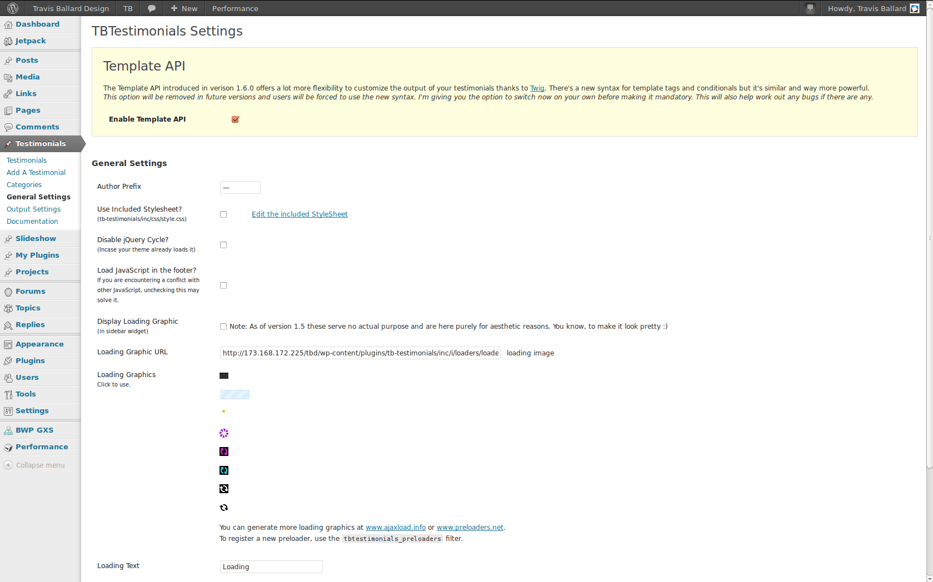Go to the Appearance menu
This screenshot has width=933, height=582.
tap(39, 344)
